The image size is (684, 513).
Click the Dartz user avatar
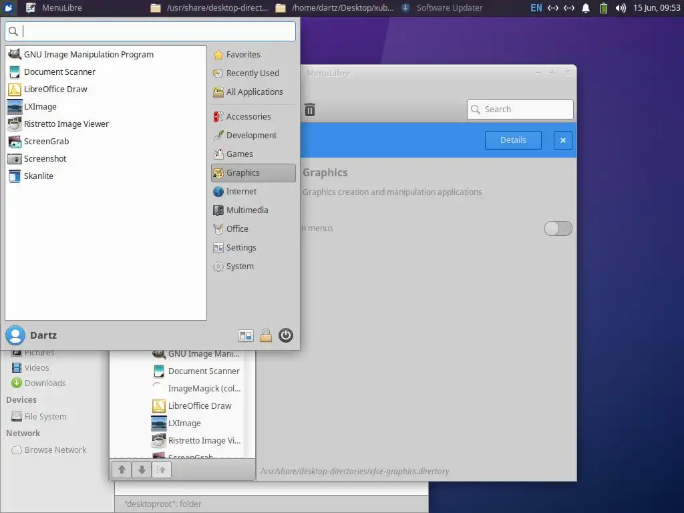[15, 335]
